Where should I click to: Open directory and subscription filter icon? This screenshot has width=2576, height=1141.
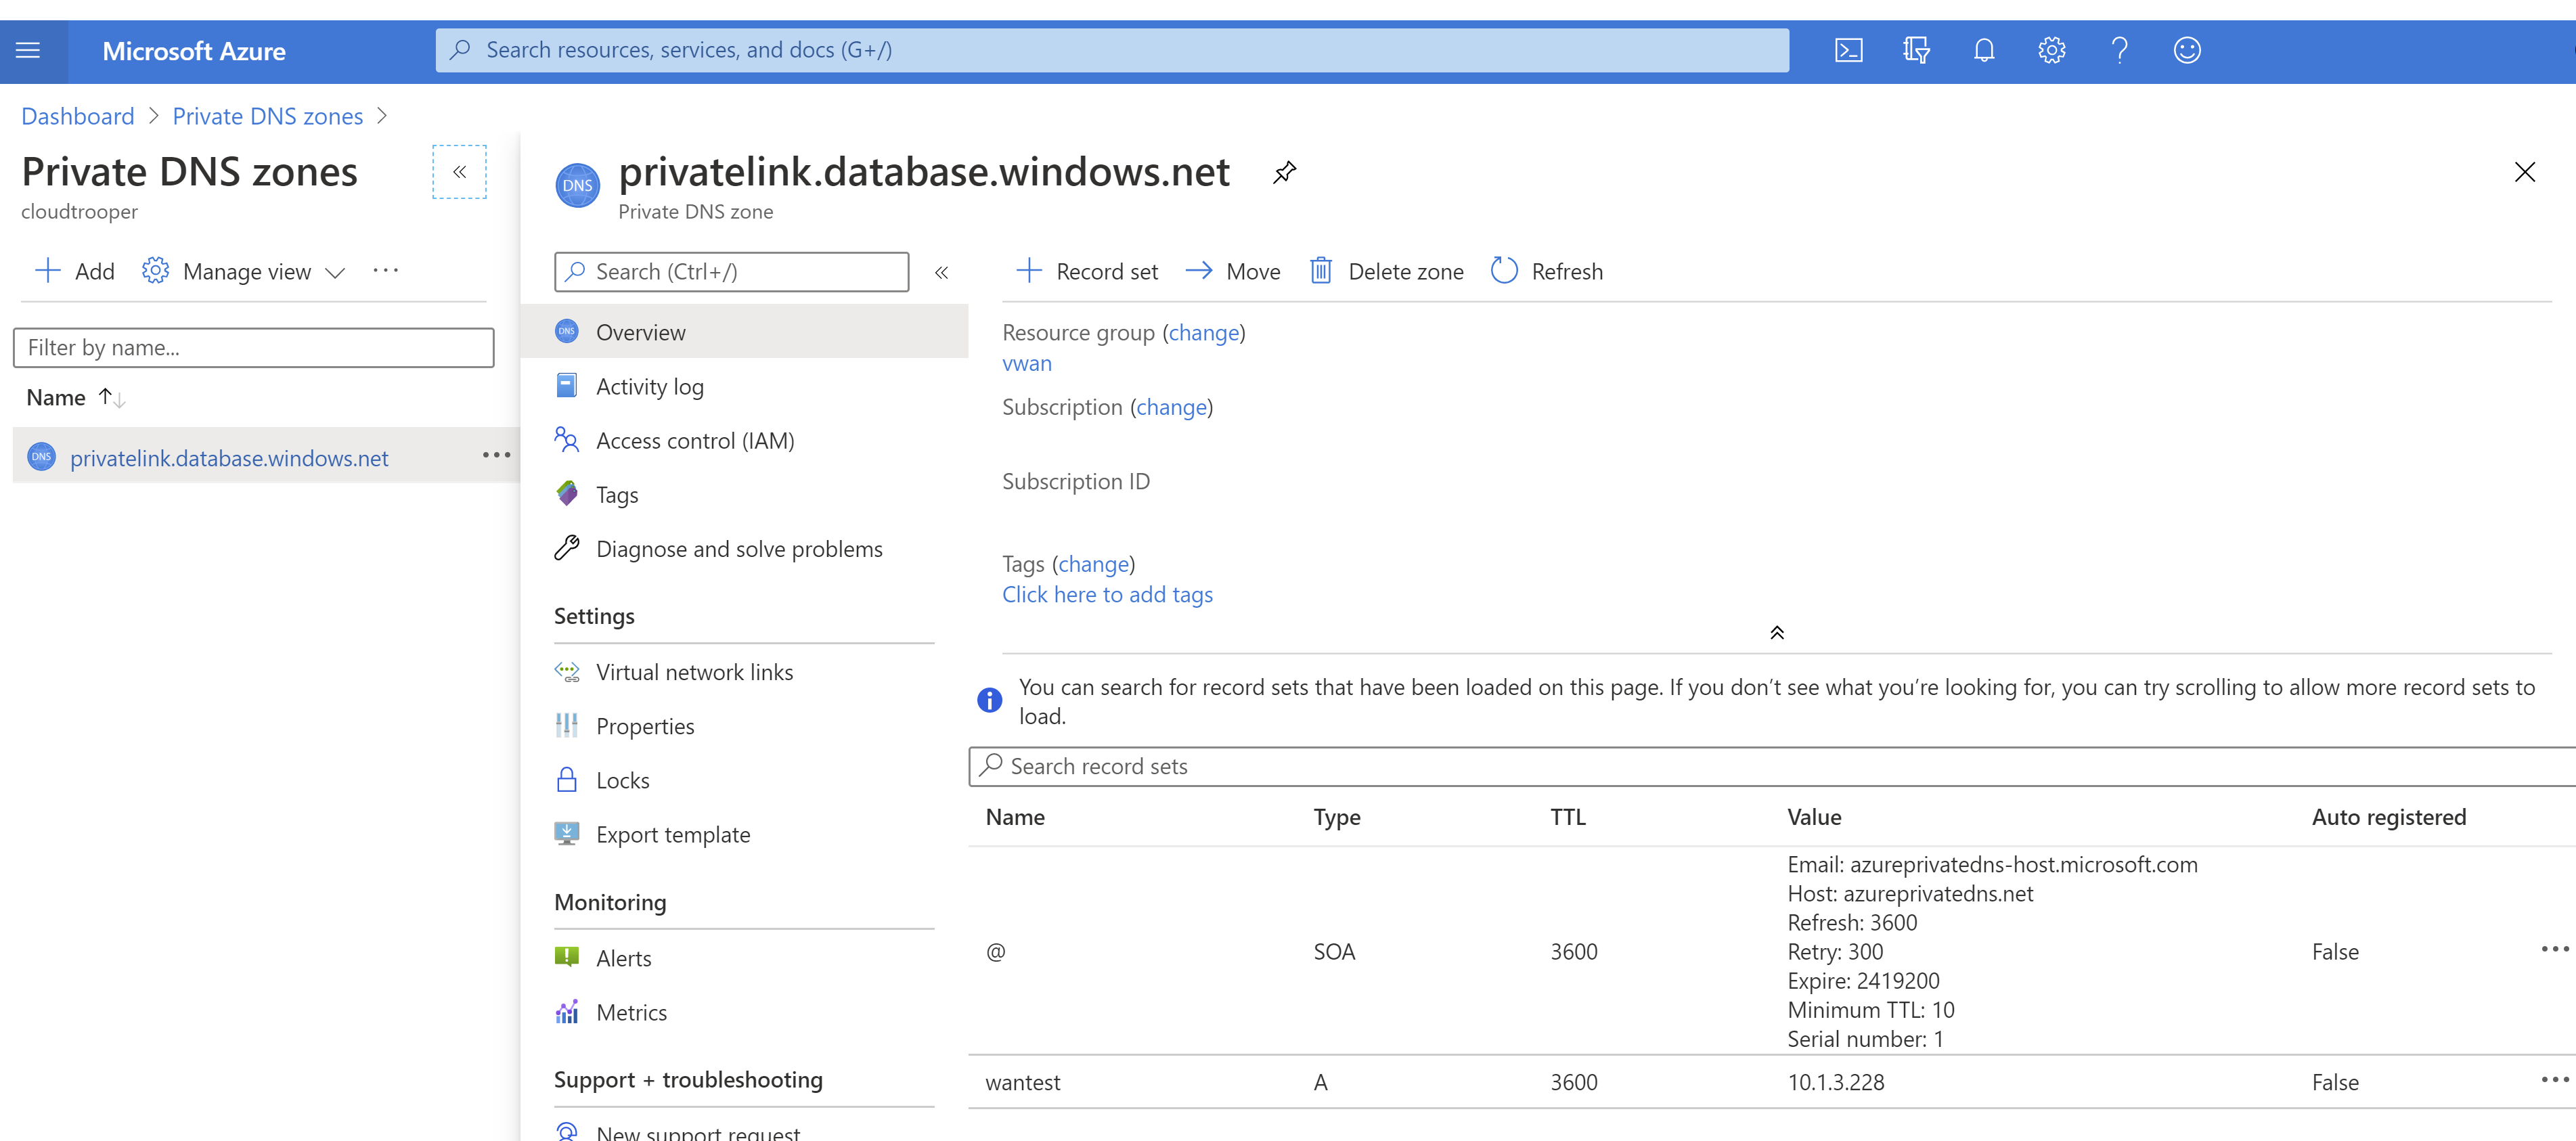point(1916,50)
